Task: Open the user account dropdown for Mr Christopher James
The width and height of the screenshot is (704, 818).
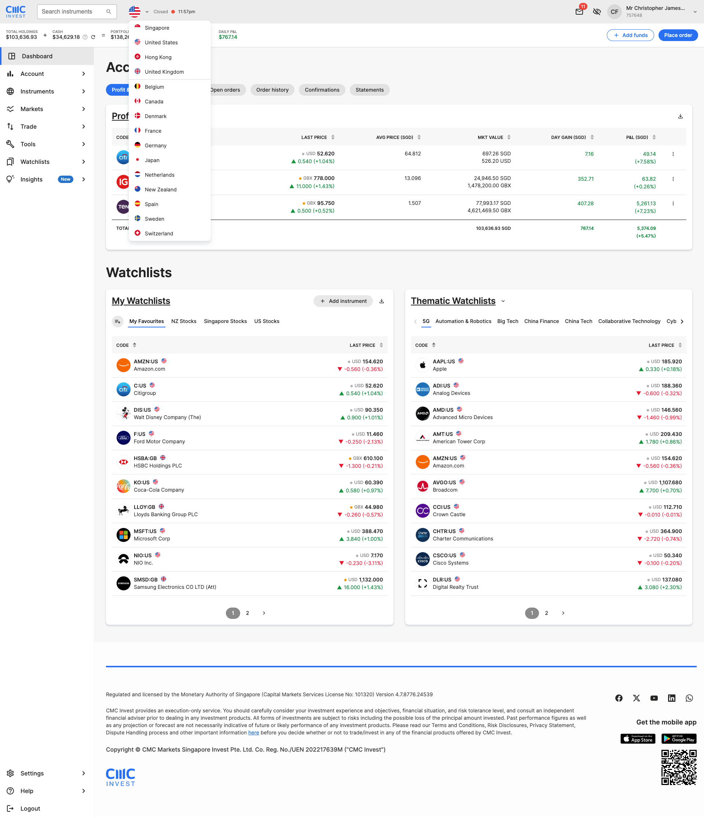Action: tap(695, 11)
